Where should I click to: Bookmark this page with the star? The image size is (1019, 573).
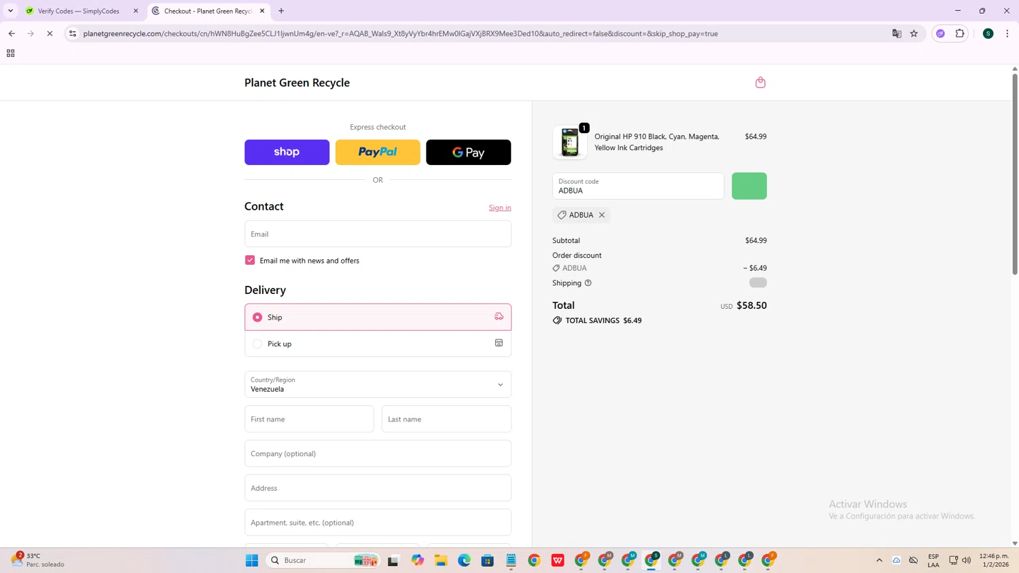tap(914, 33)
